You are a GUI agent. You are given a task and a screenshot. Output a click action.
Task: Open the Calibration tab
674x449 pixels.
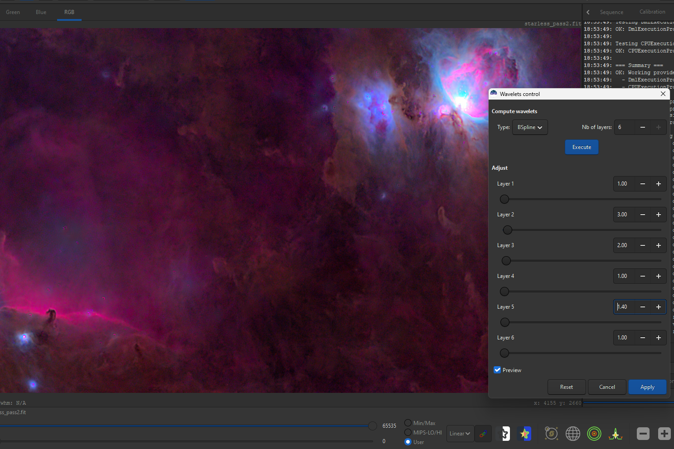tap(652, 12)
